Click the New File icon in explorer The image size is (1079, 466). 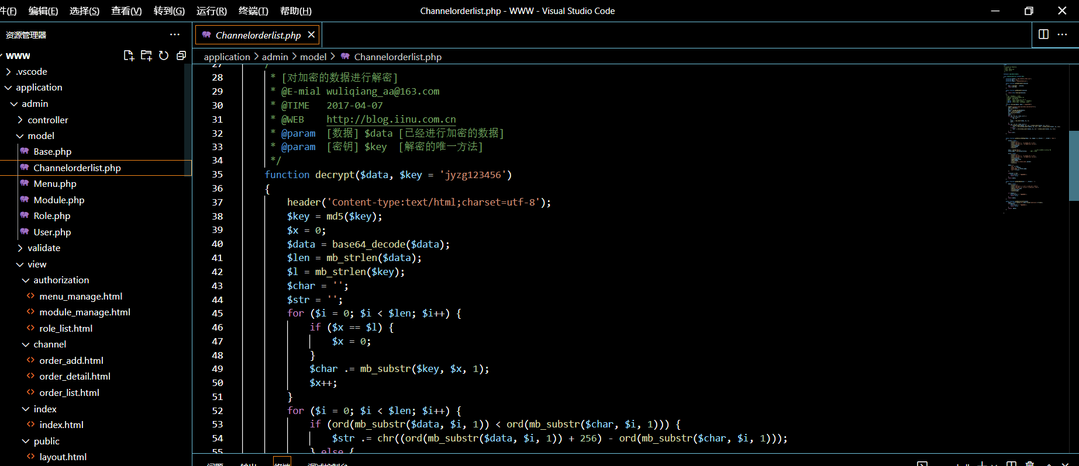pos(129,55)
